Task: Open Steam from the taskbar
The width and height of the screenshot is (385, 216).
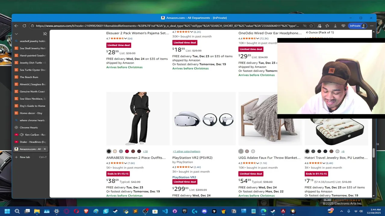Action: coord(115,211)
